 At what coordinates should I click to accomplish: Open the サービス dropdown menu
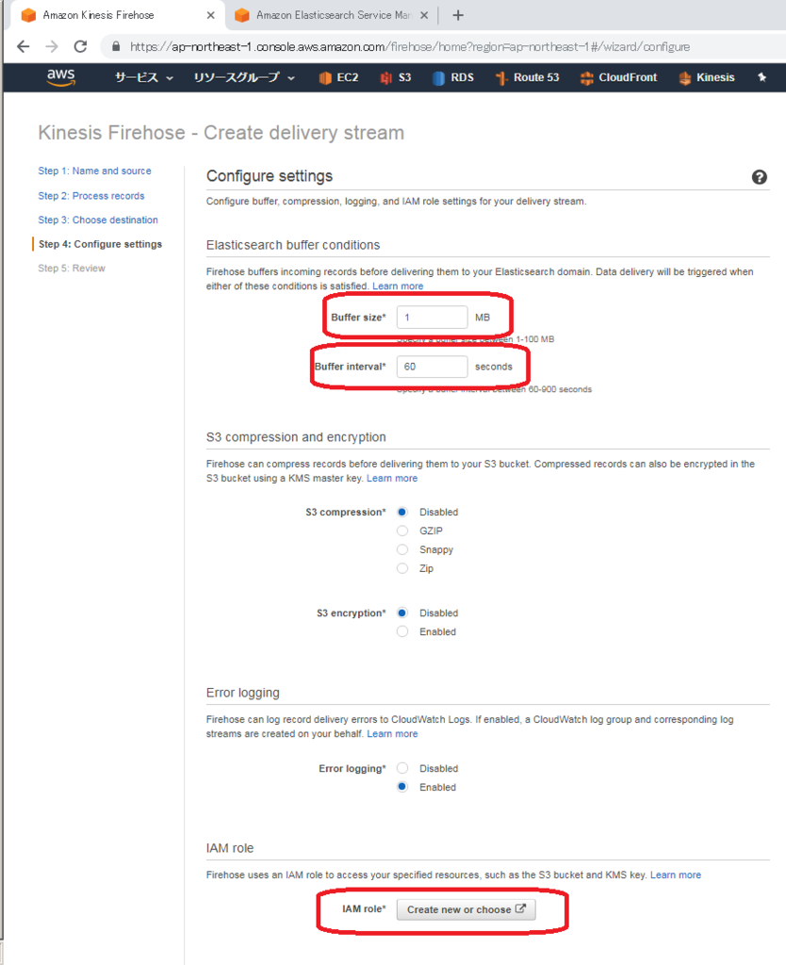(x=144, y=77)
